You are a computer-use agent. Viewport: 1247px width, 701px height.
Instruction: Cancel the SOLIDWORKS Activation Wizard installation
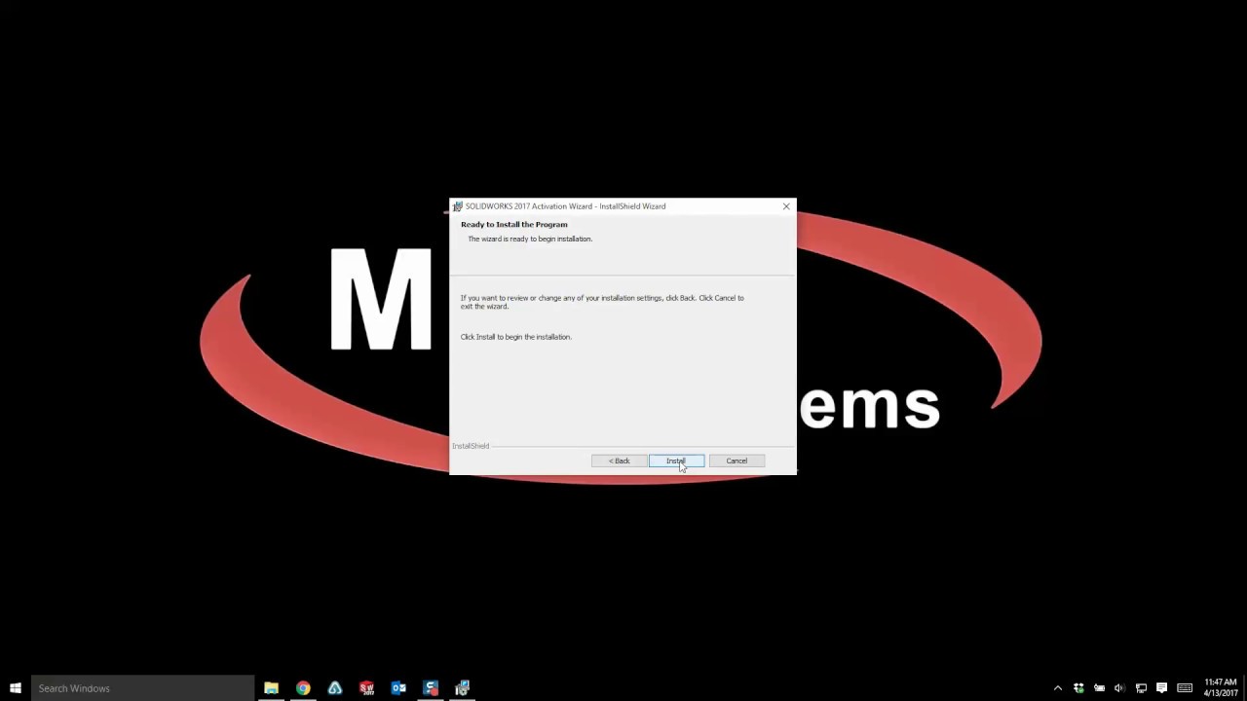[737, 461]
